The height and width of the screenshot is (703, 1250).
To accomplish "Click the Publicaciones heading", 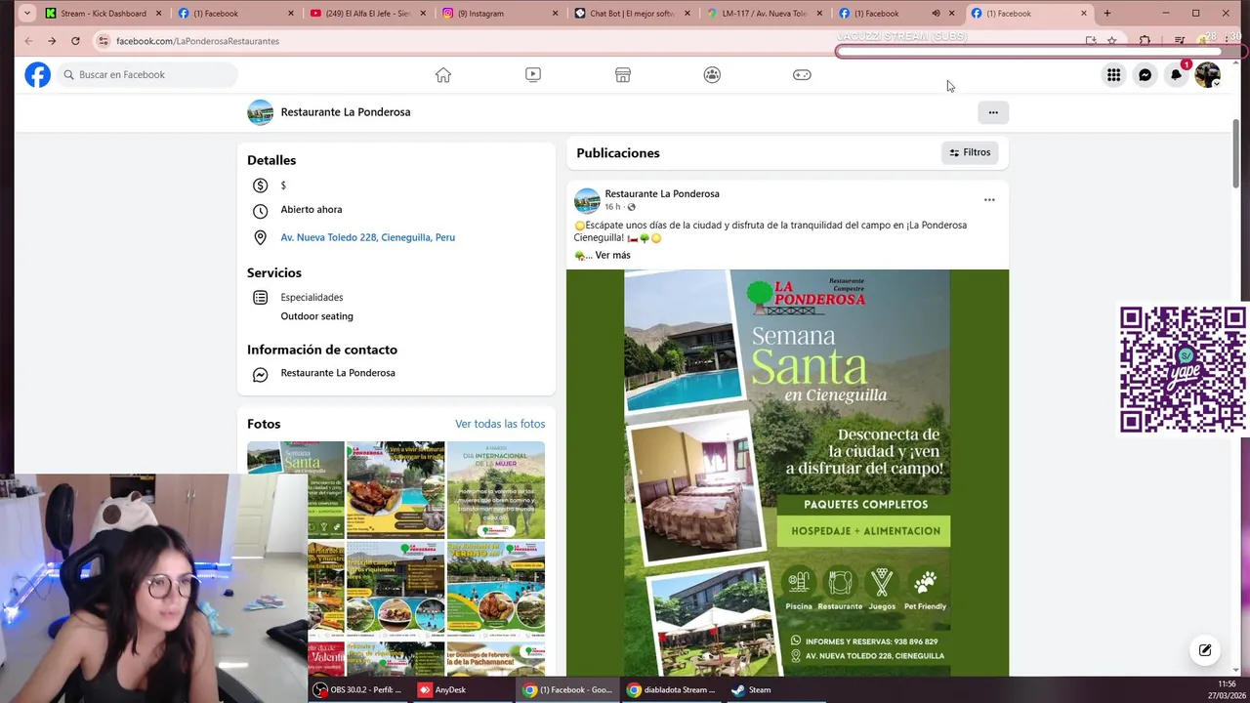I will 618,153.
